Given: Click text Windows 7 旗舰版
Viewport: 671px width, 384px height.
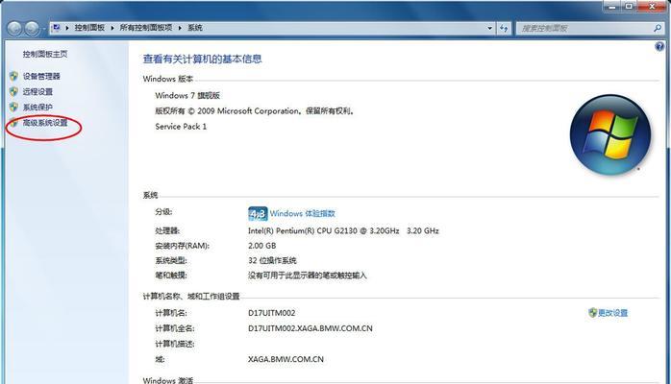Looking at the screenshot, I should [187, 95].
